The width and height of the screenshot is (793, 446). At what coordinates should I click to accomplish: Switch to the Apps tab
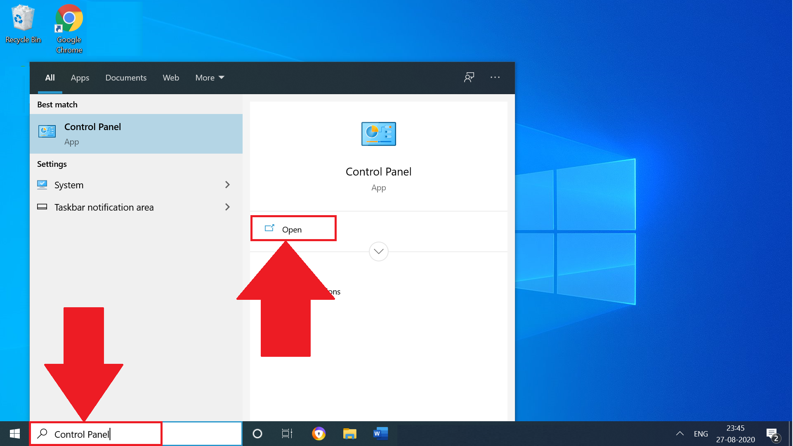[x=80, y=78]
